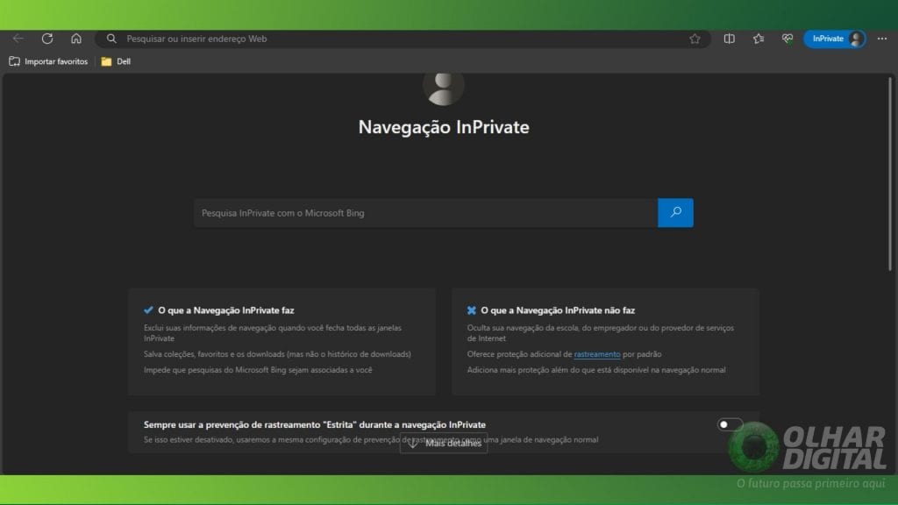The width and height of the screenshot is (898, 505).
Task: Open the Favorites list icon
Action: (759, 39)
